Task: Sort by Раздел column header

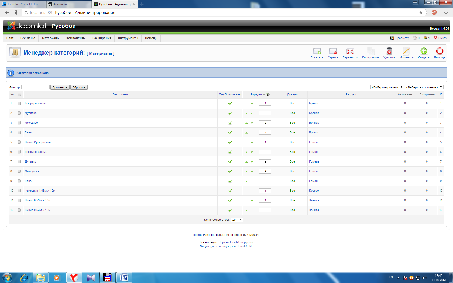Action: point(351,94)
